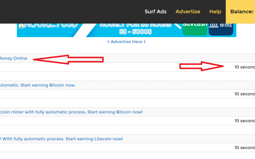The width and height of the screenshot is (255, 159).
Task: Click the 10 seconds timer of Money Online ad
Action: click(x=244, y=67)
